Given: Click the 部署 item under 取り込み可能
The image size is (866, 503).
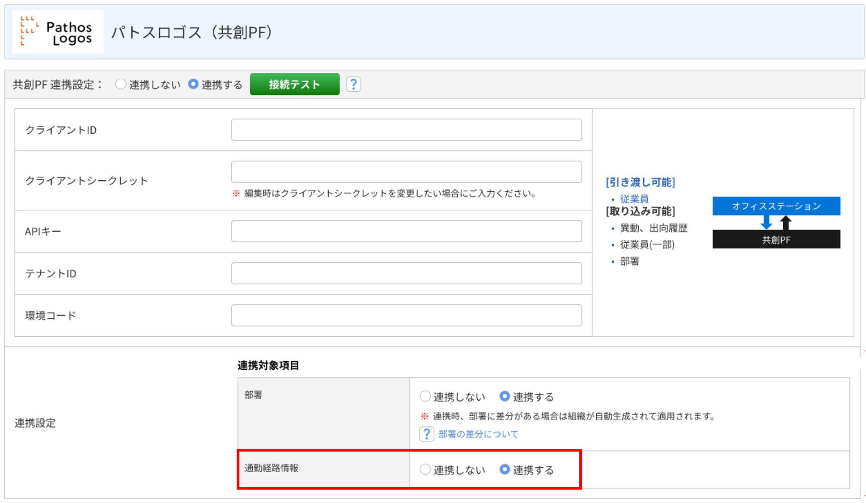Looking at the screenshot, I should click(629, 261).
